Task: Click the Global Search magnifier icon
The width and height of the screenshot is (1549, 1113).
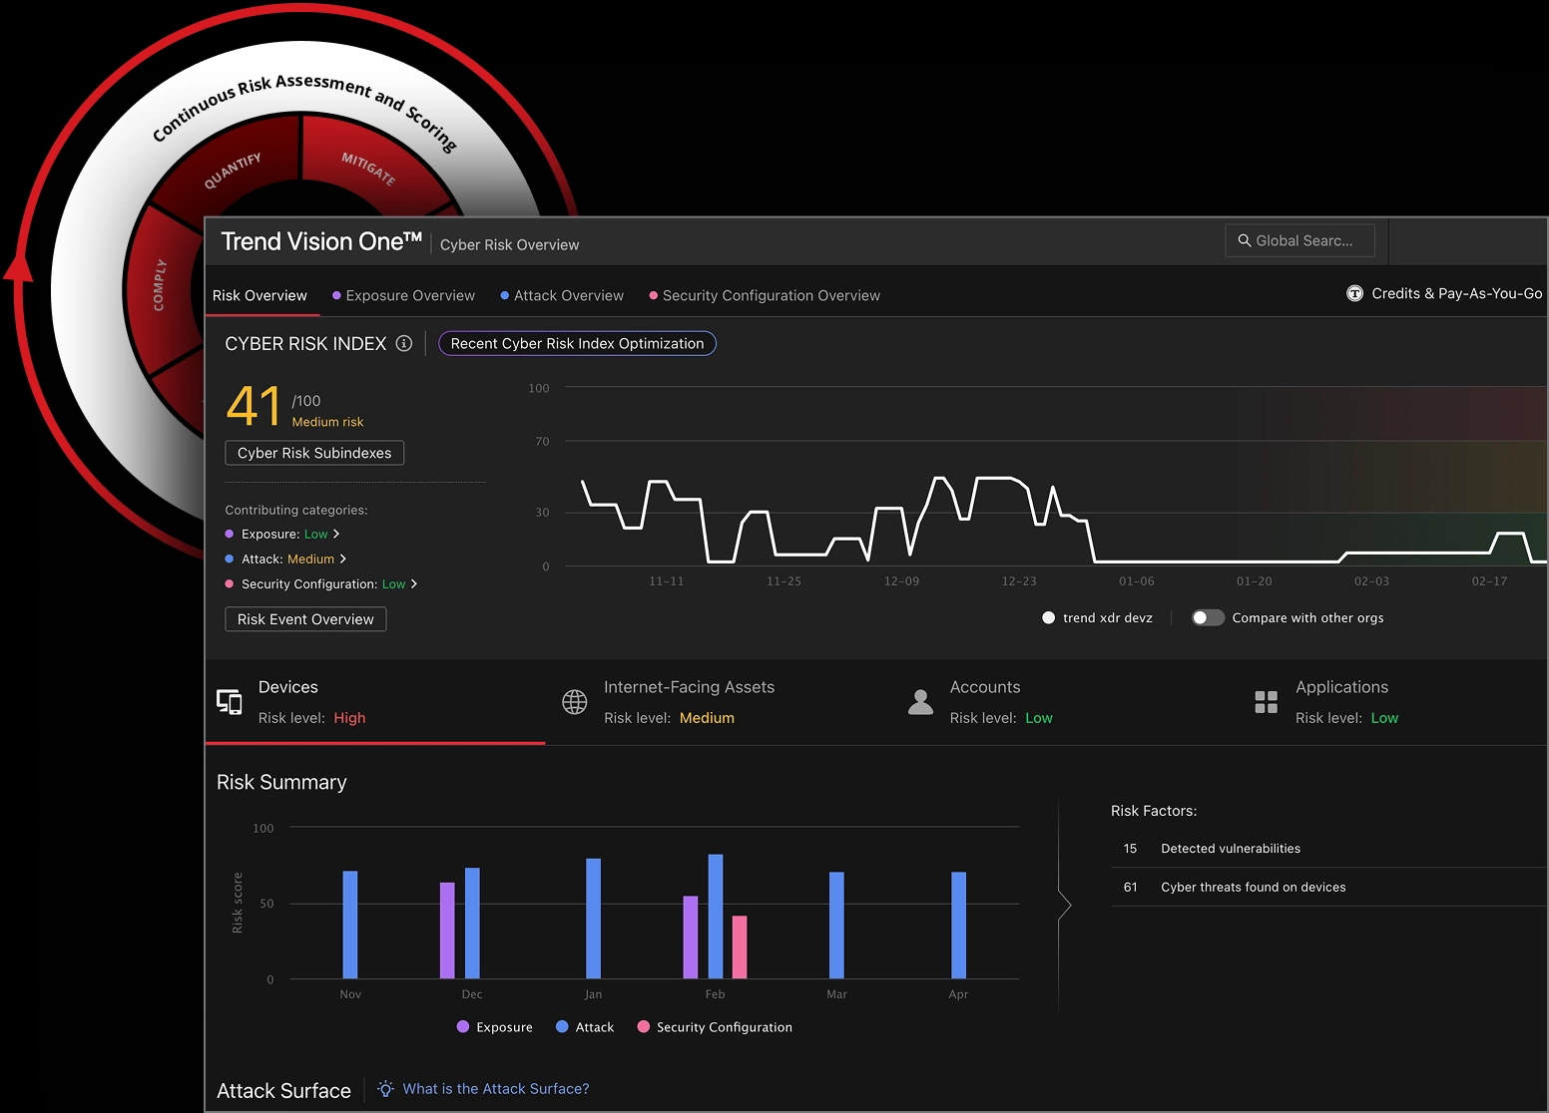Action: point(1244,240)
